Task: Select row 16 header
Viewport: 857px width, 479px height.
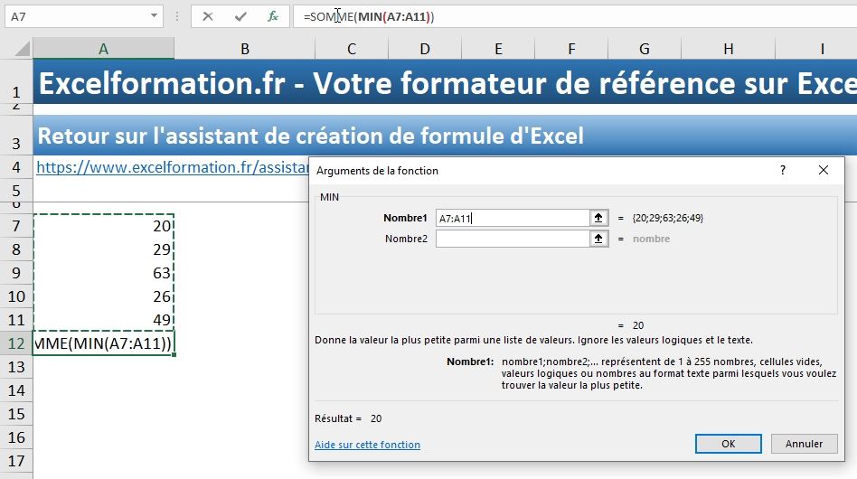Action: coord(16,437)
